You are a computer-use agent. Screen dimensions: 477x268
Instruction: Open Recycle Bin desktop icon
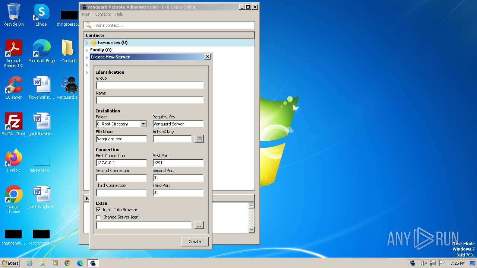[x=13, y=15]
